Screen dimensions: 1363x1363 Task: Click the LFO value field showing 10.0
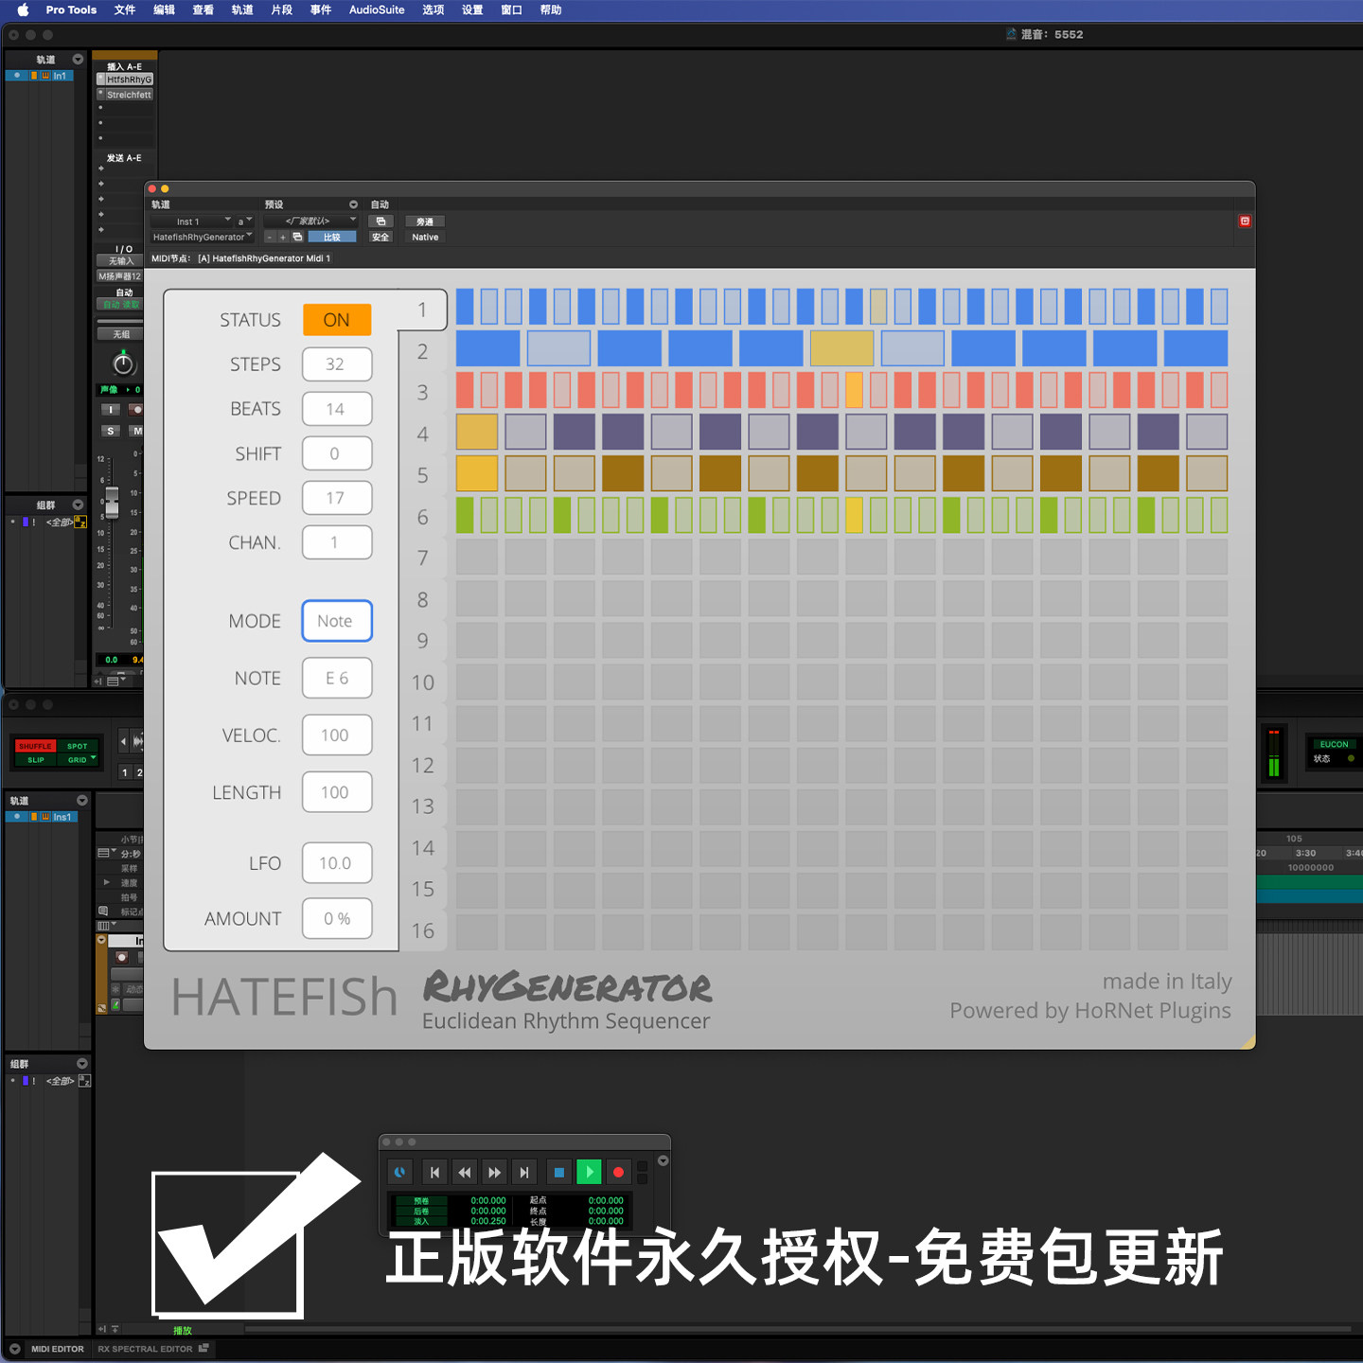337,863
